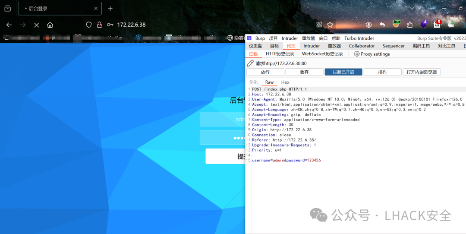Image resolution: width=466 pixels, height=234 pixels.
Task: Click the POST /index.php request line
Action: point(279,89)
